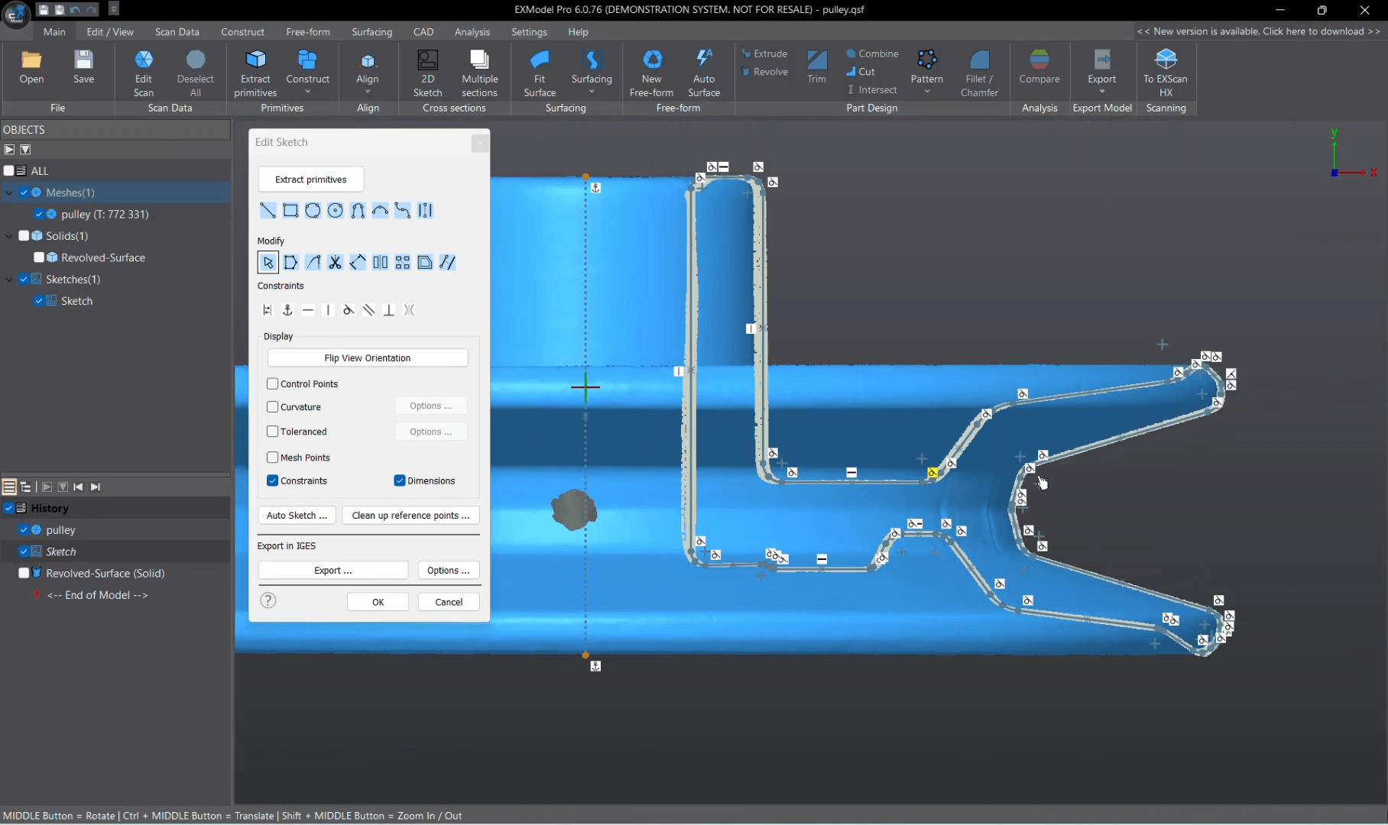Open the Surfacing ribbon dropdown arrow
Image resolution: width=1388 pixels, height=825 pixels.
(x=592, y=90)
